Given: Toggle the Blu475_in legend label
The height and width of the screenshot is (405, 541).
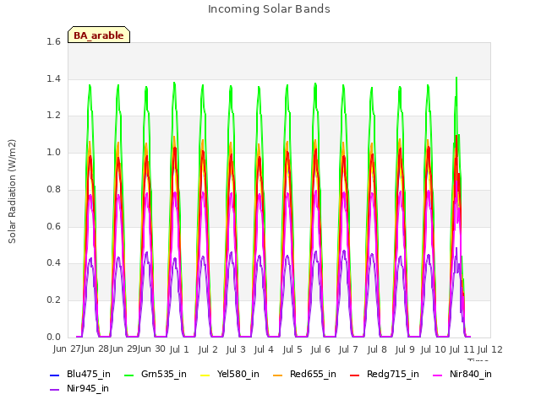Looking at the screenshot, I should point(89,374).
